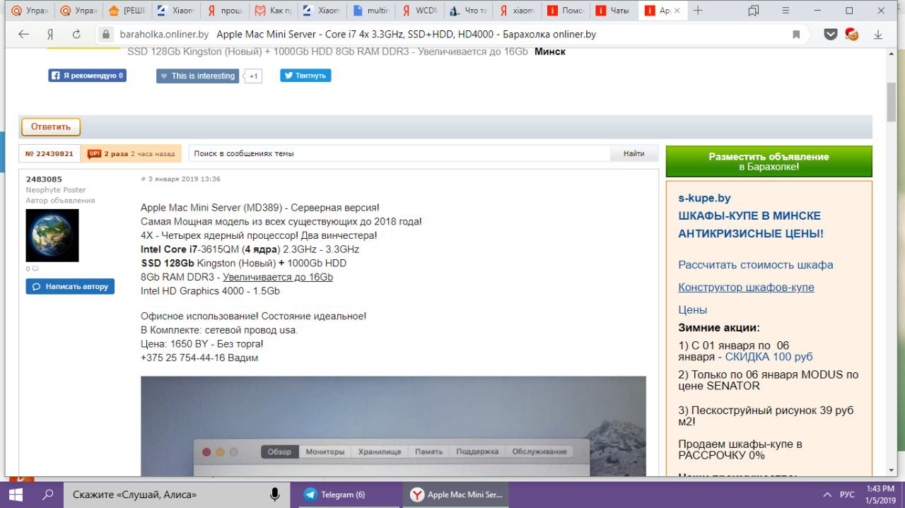Image resolution: width=905 pixels, height=508 pixels.
Task: Open Конструктор шкафов-купе link
Action: pyautogui.click(x=746, y=288)
